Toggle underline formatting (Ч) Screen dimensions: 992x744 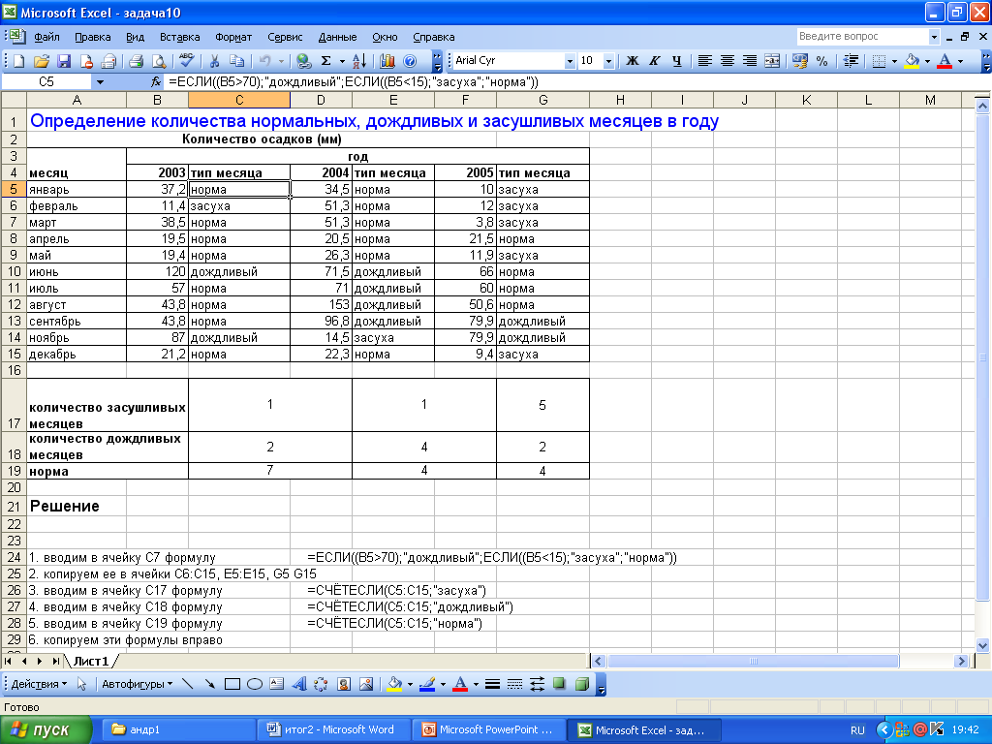point(677,61)
